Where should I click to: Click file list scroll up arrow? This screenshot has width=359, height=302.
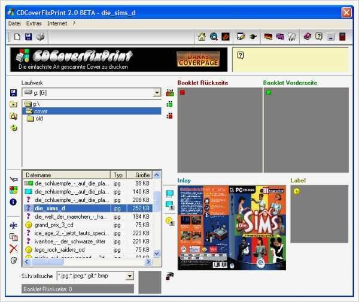coord(157,175)
